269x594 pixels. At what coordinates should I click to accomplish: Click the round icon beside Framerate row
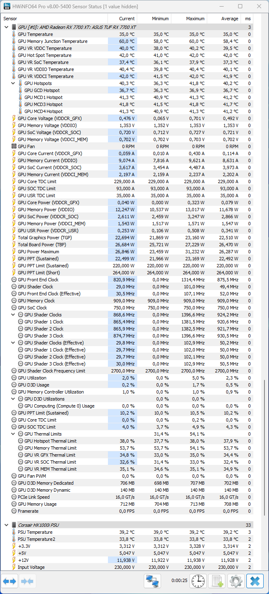14,511
